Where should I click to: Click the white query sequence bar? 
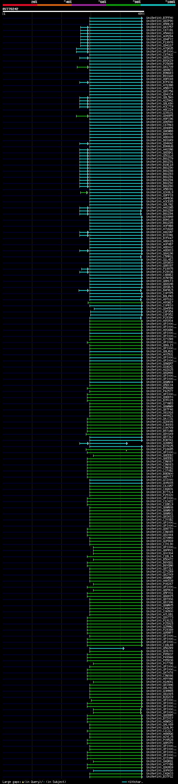tap(73, 12)
